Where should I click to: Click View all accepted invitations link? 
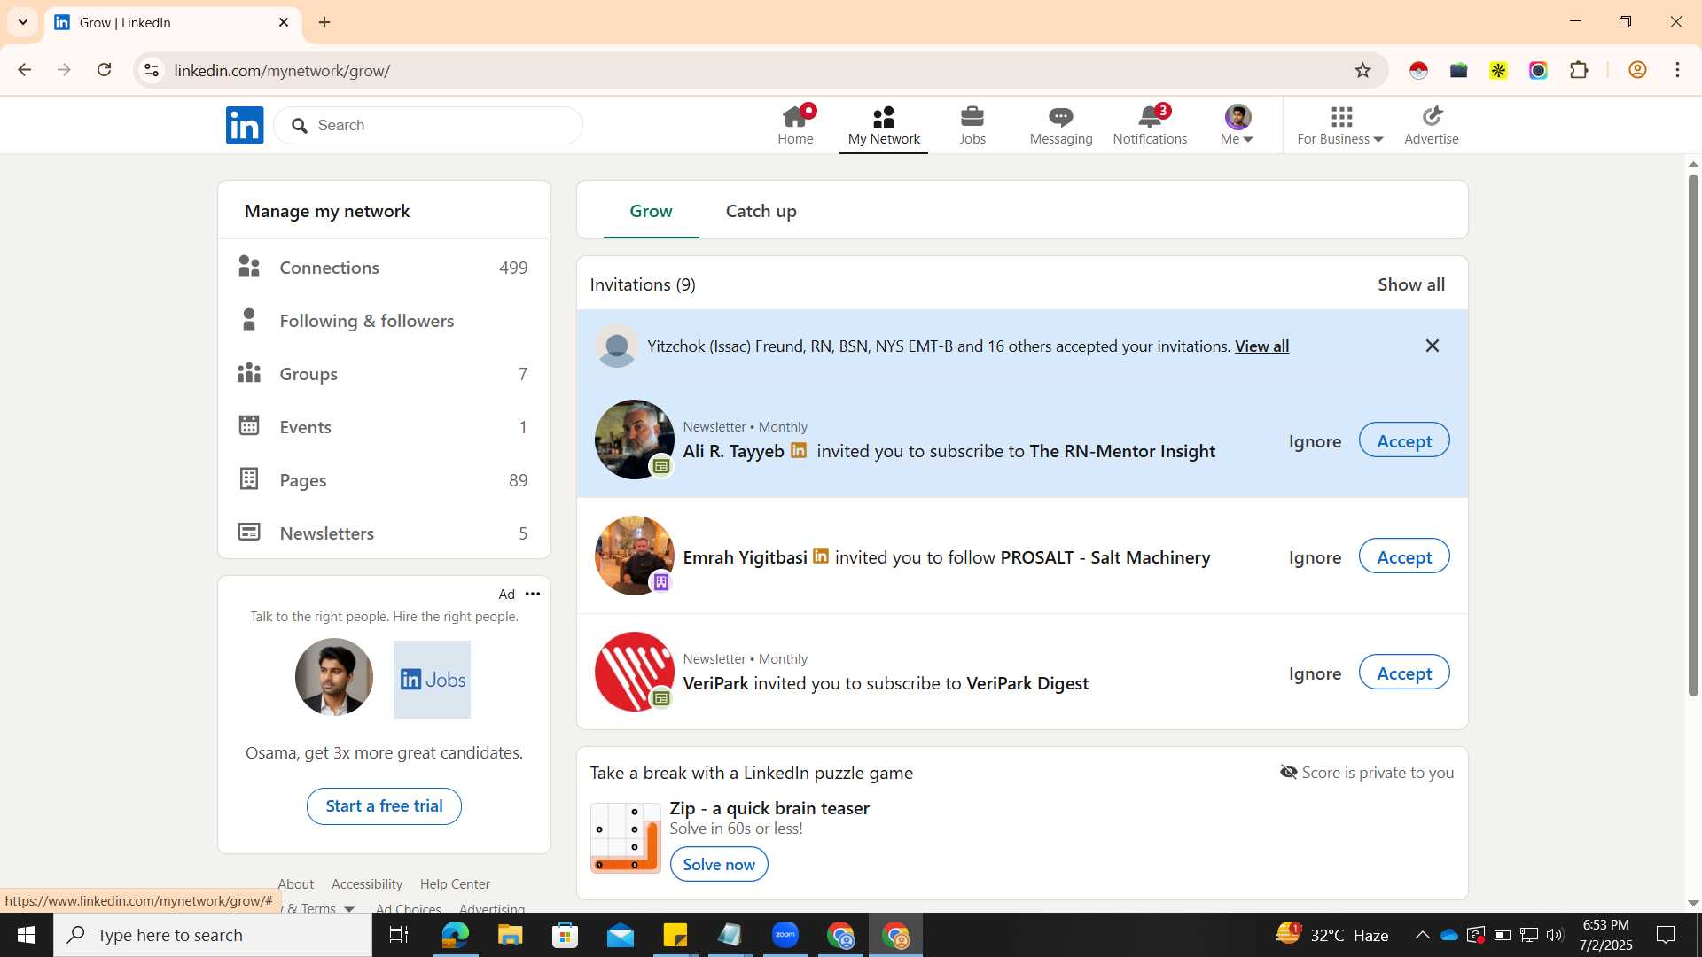pyautogui.click(x=1261, y=346)
